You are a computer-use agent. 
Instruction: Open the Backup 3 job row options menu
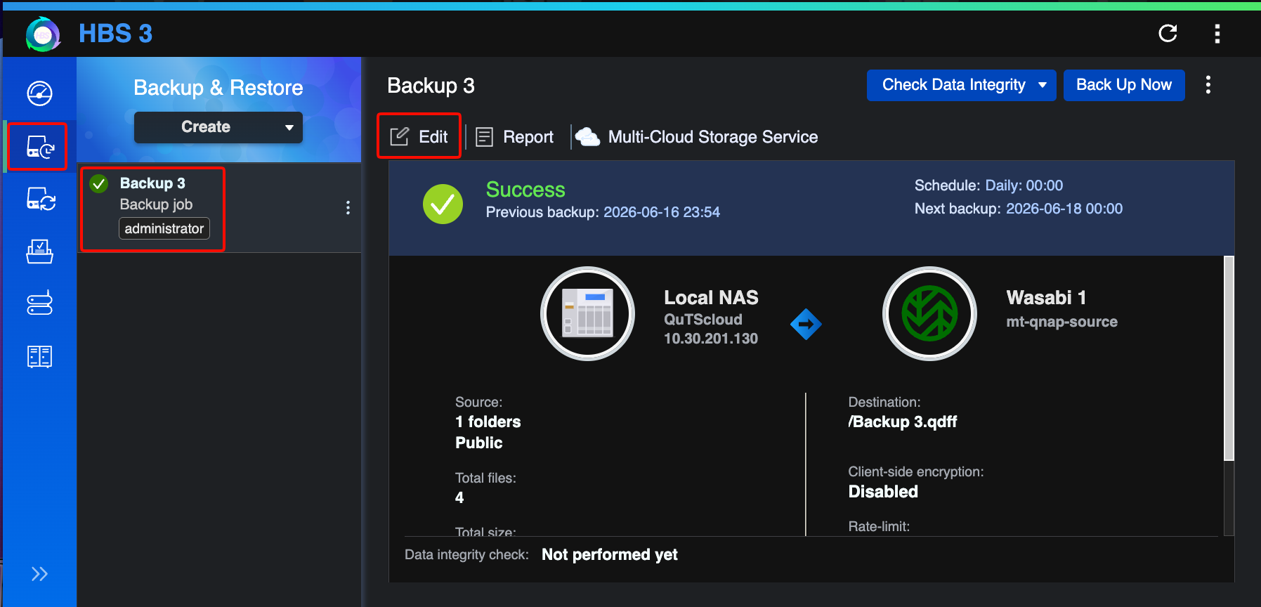348,207
